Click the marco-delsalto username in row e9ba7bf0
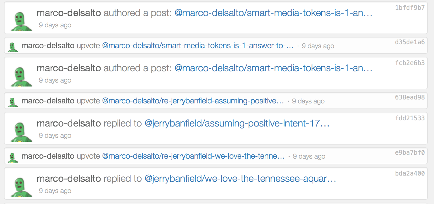This screenshot has width=434, height=204. click(48, 156)
